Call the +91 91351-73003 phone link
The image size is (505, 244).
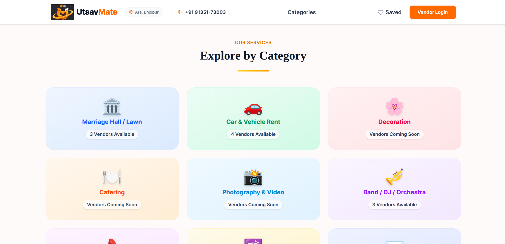pyautogui.click(x=205, y=12)
